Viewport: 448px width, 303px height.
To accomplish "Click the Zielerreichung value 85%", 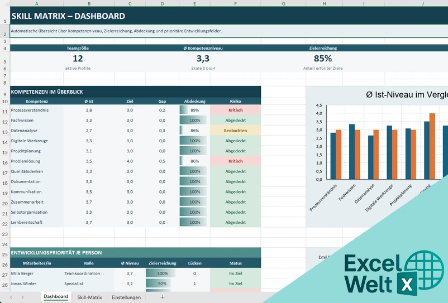I will [x=323, y=59].
